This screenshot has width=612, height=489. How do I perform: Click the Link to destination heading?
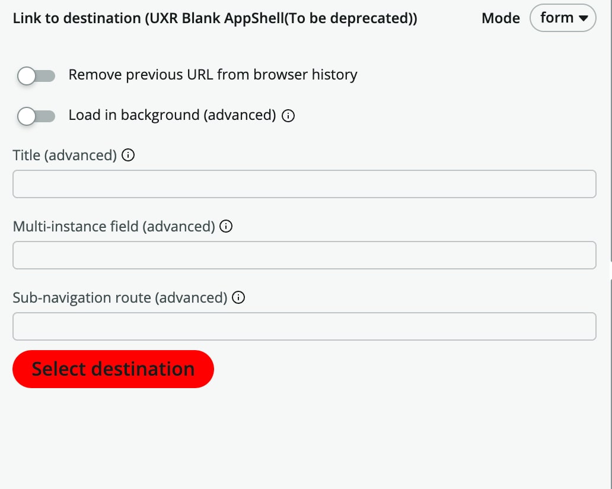(x=215, y=18)
